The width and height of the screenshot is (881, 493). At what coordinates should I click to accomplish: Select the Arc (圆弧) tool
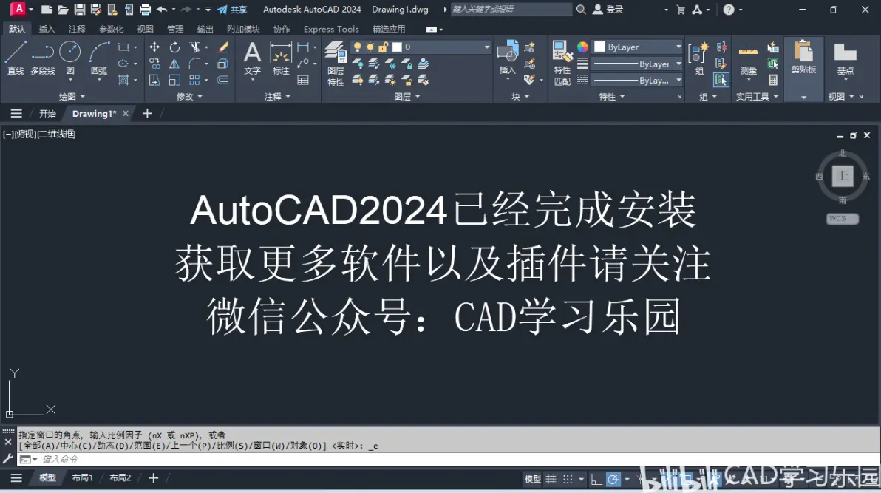[x=99, y=58]
